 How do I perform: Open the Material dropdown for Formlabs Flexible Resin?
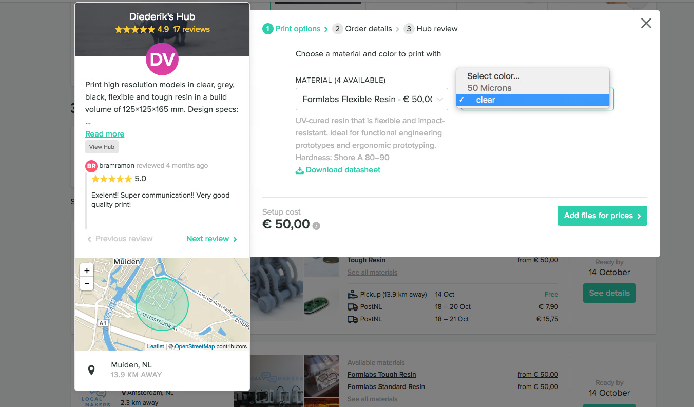tap(372, 99)
